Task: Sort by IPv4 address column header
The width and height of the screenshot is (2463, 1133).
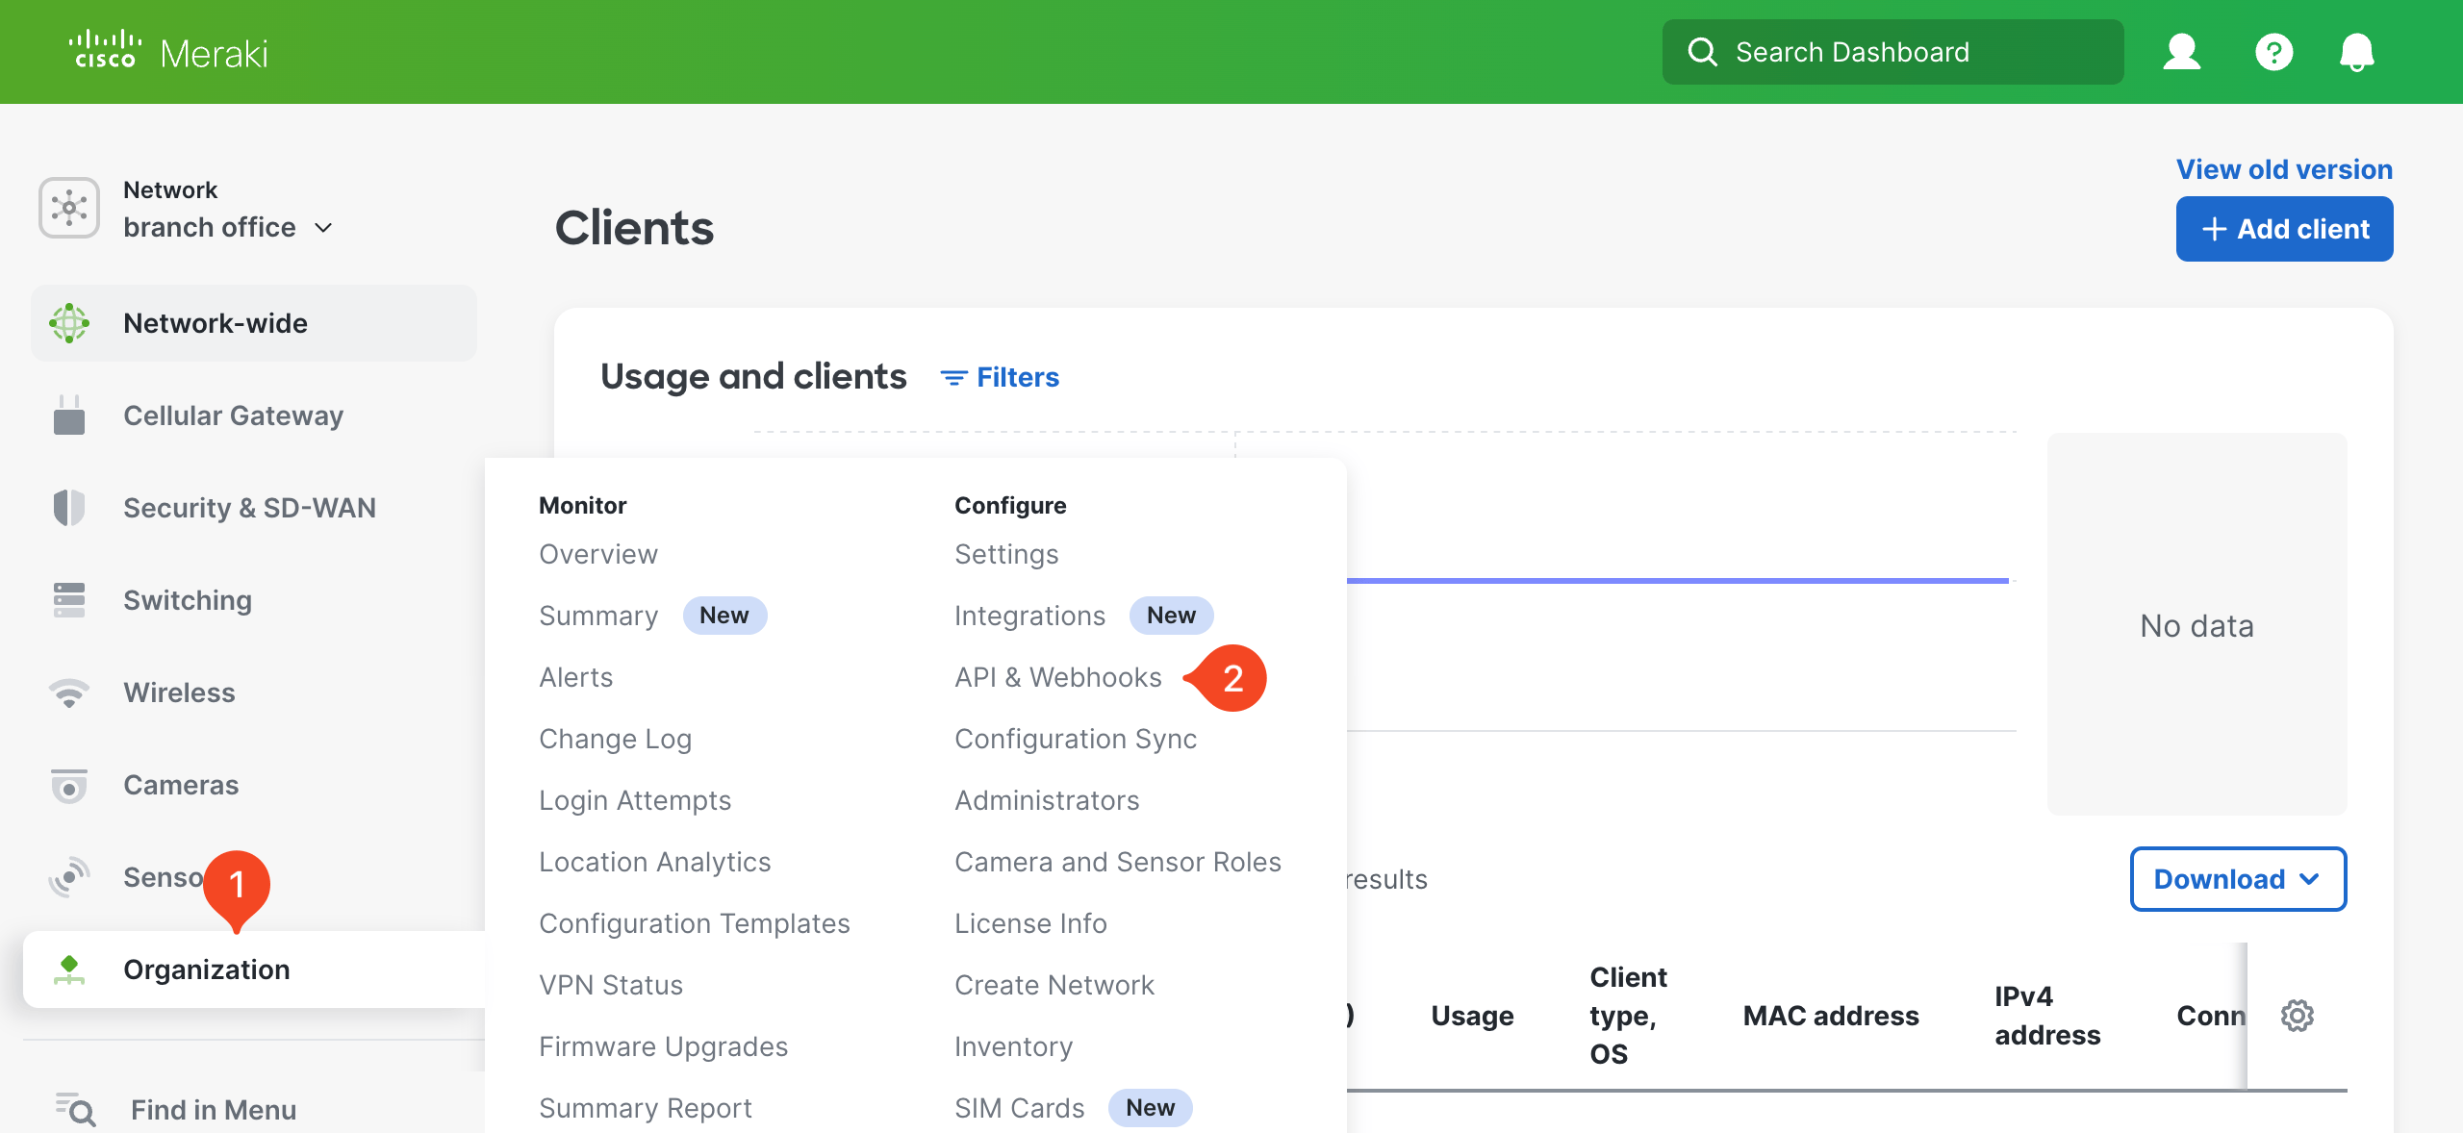Action: [x=2047, y=1016]
